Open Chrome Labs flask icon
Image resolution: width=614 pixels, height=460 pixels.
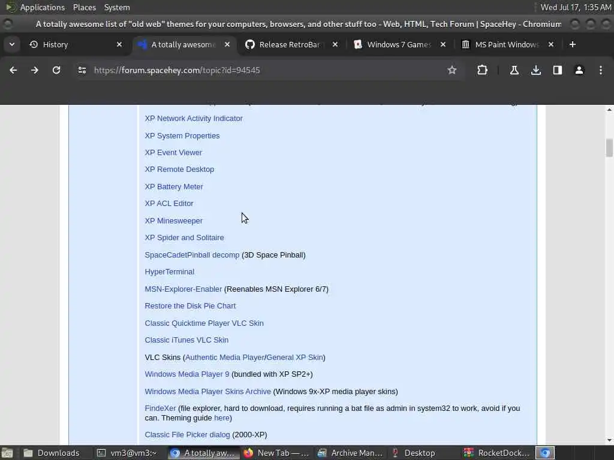click(514, 70)
